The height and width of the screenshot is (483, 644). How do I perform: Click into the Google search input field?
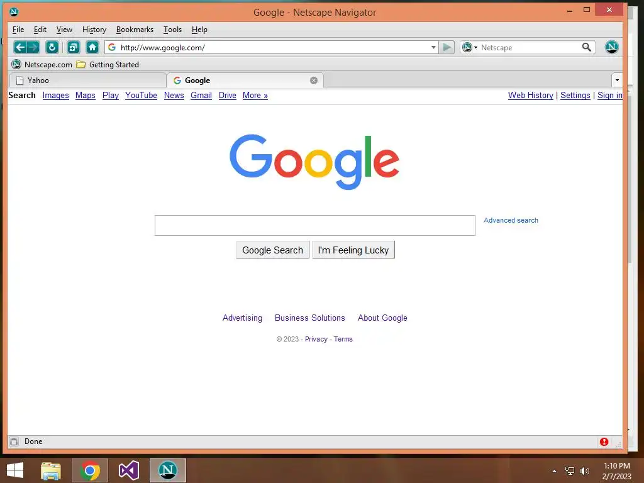315,226
